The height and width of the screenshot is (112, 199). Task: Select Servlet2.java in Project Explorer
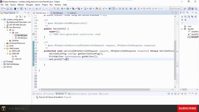coord(21,38)
